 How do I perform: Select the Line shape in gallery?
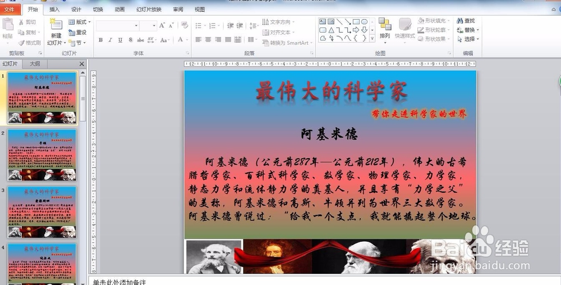pos(339,22)
